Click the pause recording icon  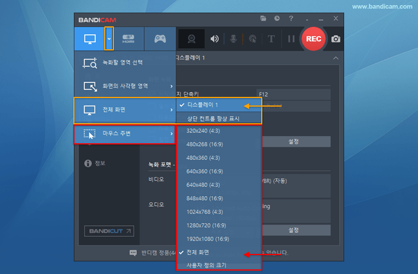(x=291, y=39)
